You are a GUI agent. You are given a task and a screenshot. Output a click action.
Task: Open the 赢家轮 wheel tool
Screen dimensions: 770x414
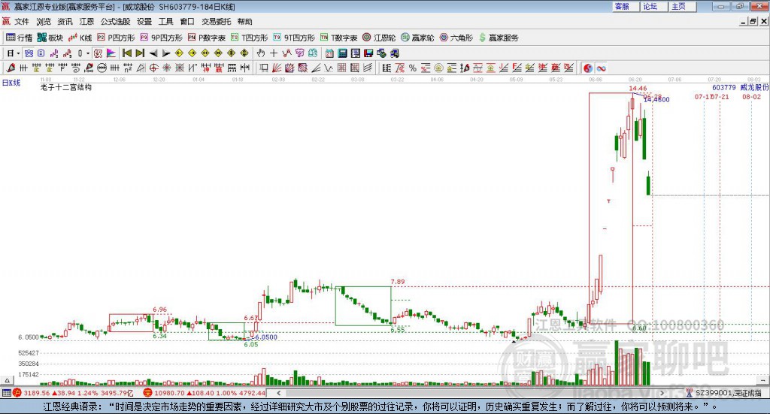(417, 38)
